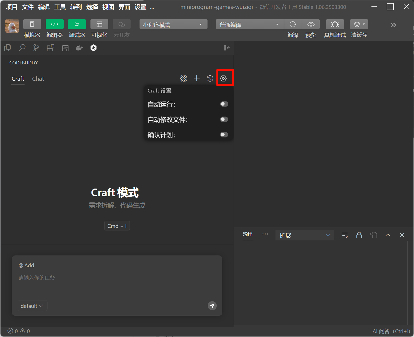Click the send message paper-plane icon
The height and width of the screenshot is (337, 414).
coord(212,306)
